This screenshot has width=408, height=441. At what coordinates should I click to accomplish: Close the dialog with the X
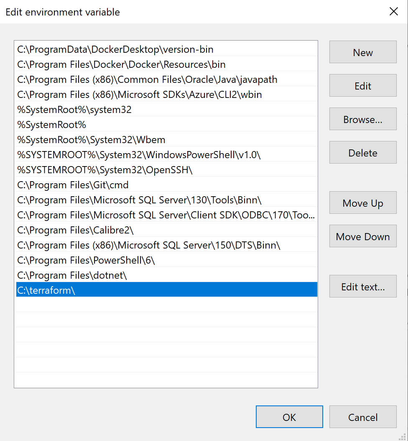coord(393,11)
